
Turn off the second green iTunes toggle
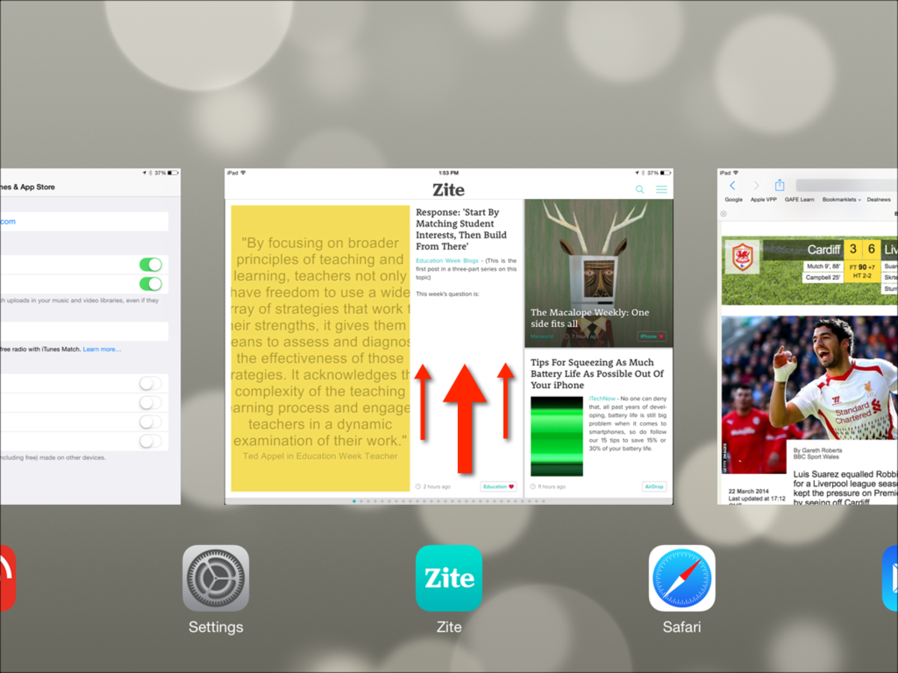coord(150,283)
